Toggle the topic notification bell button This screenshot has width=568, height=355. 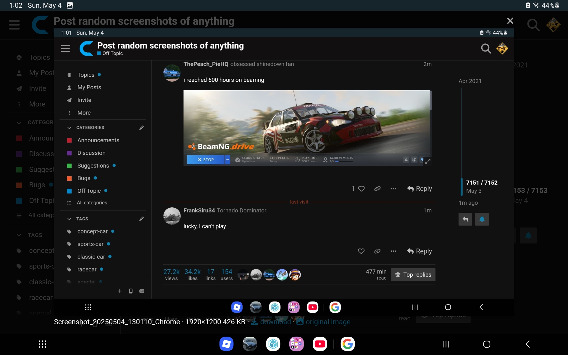(x=482, y=219)
